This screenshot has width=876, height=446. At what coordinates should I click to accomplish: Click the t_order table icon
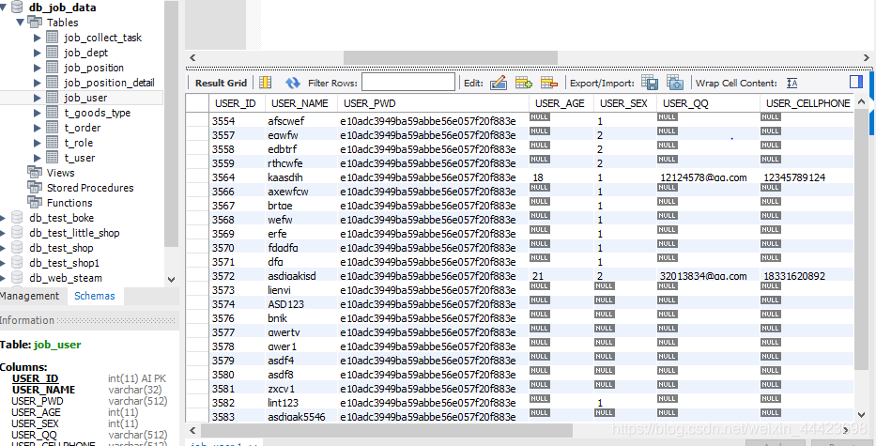tap(52, 128)
